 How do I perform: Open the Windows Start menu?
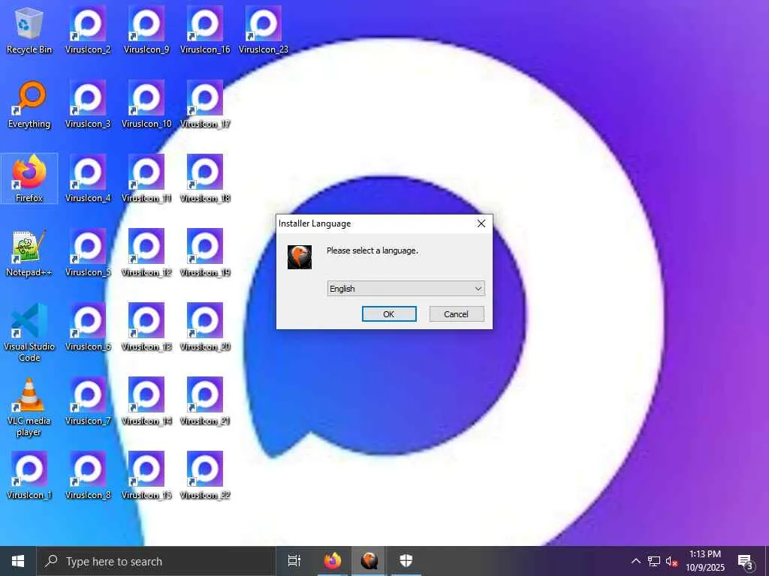click(x=18, y=561)
